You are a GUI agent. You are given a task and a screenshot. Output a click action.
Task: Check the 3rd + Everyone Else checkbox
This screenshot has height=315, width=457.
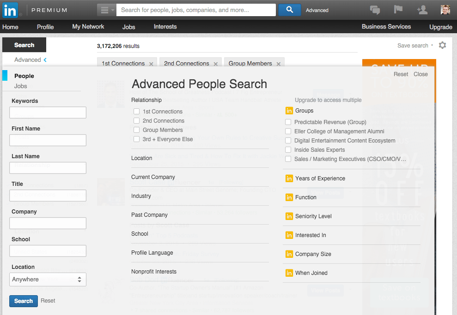tap(136, 139)
